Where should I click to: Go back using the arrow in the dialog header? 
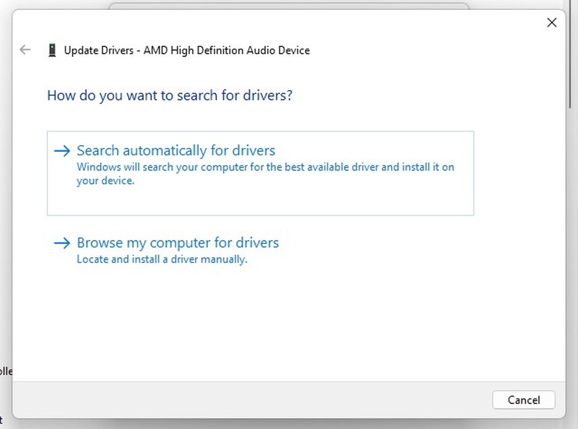[x=25, y=49]
